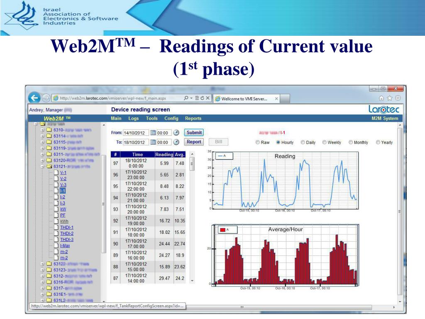
Task: Click the page icon next to V-1
Action: tap(56, 172)
